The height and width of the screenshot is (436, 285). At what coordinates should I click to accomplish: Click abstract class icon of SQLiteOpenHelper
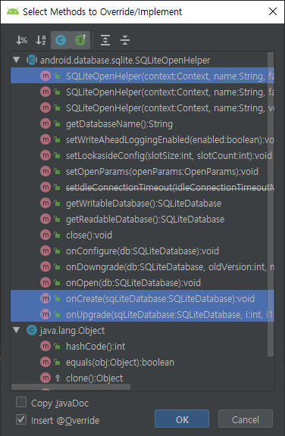tap(31, 60)
